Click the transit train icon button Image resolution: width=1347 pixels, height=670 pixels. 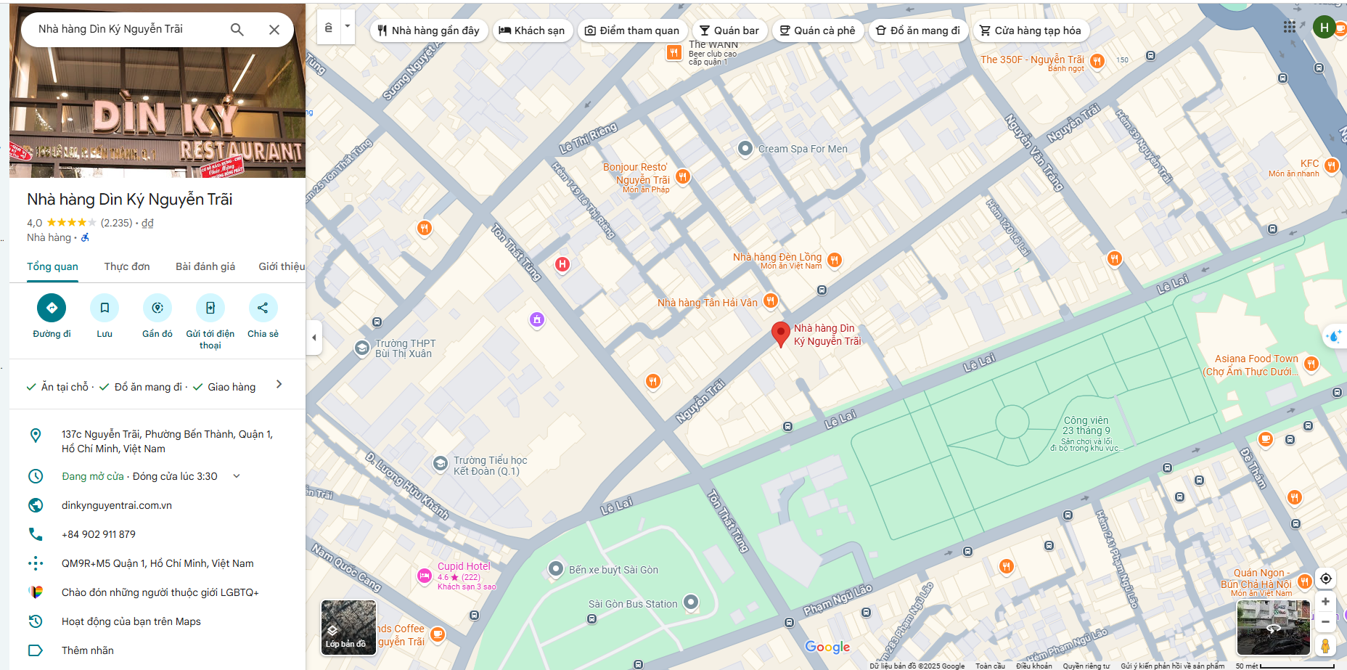click(329, 27)
